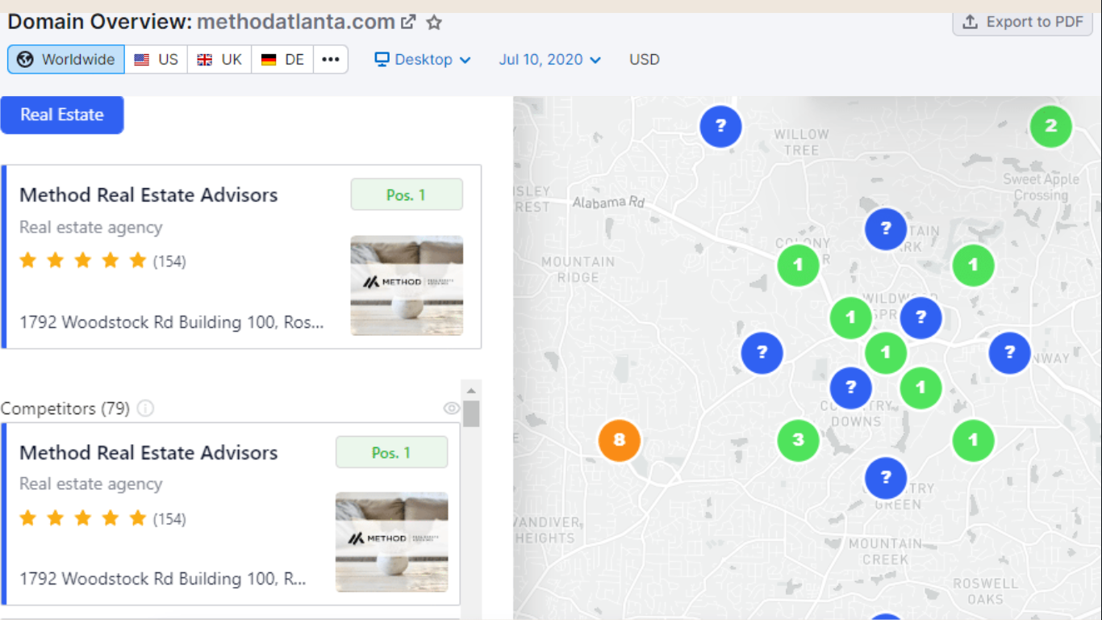Click the blue ? marker over Mountain Park

(x=886, y=229)
